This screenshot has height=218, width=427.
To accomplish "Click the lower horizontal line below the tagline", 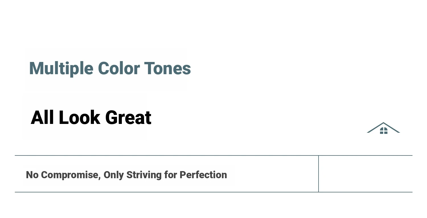I will pyautogui.click(x=166, y=192).
